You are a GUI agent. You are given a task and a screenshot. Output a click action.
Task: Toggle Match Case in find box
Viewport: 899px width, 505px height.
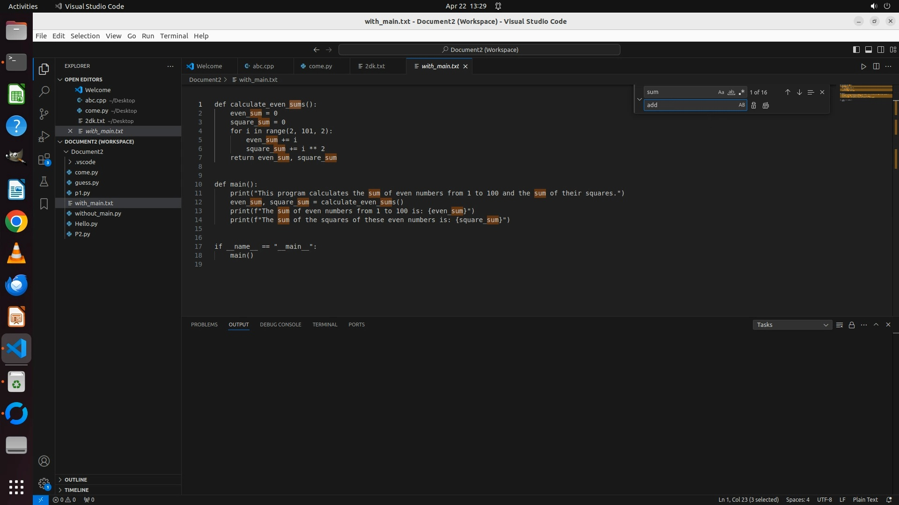(x=721, y=92)
